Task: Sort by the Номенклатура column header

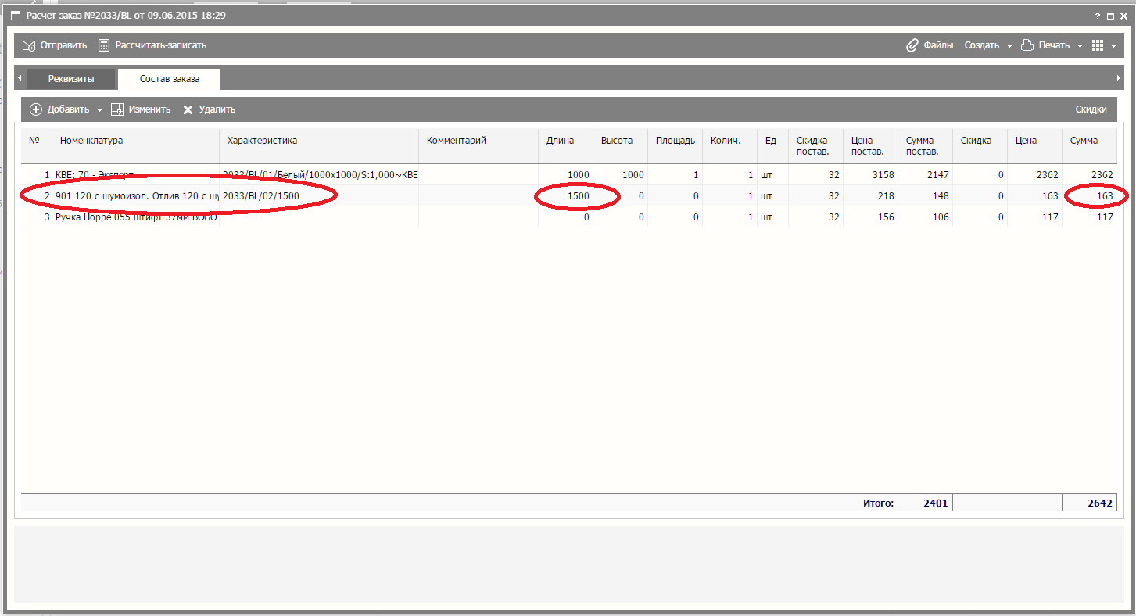Action: (135, 145)
